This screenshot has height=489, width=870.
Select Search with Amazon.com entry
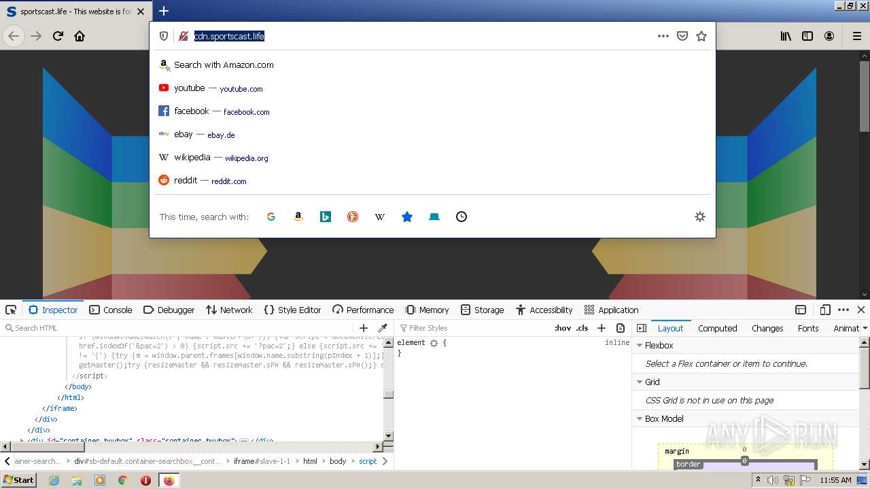tap(432, 65)
